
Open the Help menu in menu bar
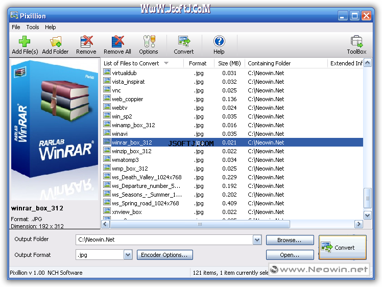[51, 27]
